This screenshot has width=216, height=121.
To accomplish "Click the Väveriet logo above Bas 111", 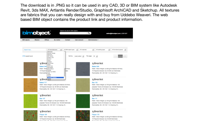I will (98, 95).
